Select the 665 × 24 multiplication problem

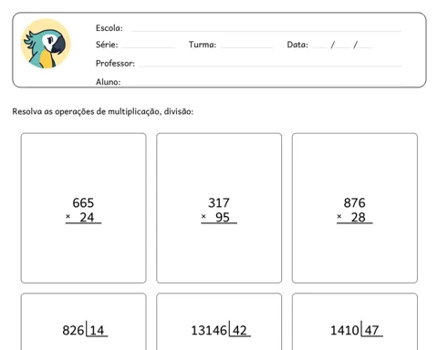click(x=83, y=208)
